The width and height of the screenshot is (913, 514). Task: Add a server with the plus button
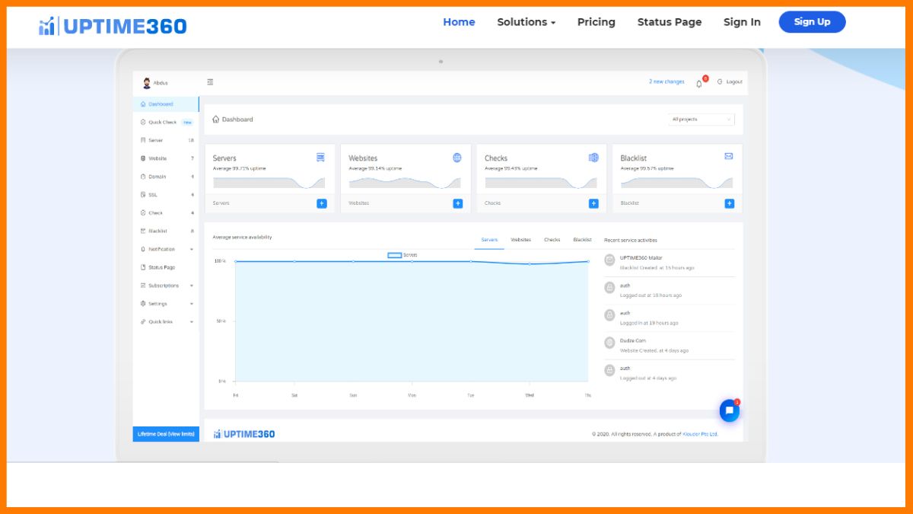(x=321, y=203)
